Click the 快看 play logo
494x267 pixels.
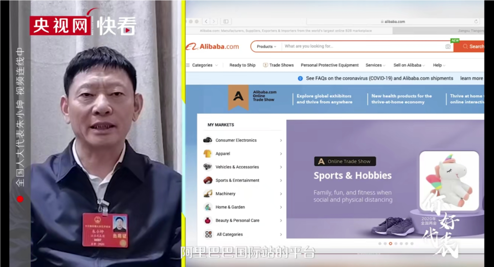pyautogui.click(x=117, y=26)
